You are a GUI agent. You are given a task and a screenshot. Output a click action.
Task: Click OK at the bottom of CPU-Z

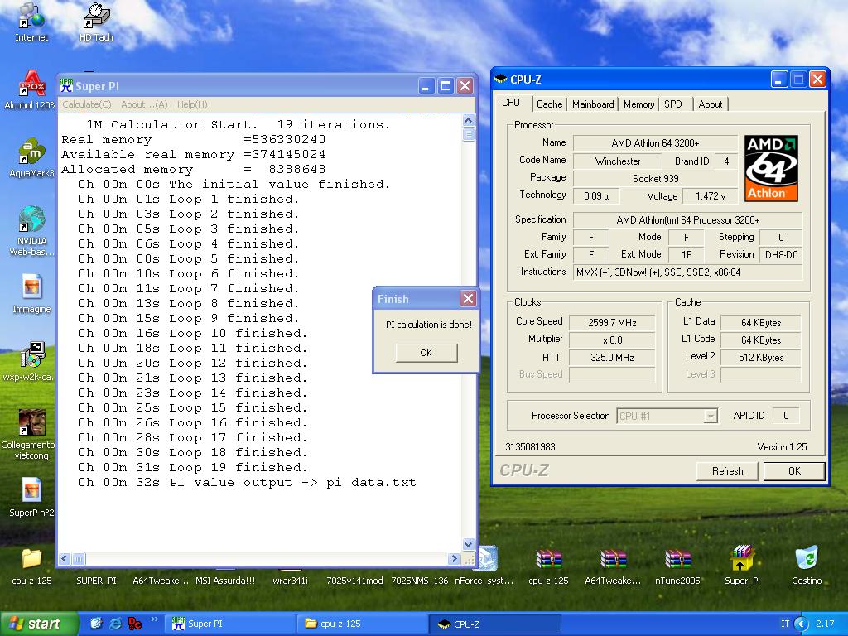coord(794,471)
